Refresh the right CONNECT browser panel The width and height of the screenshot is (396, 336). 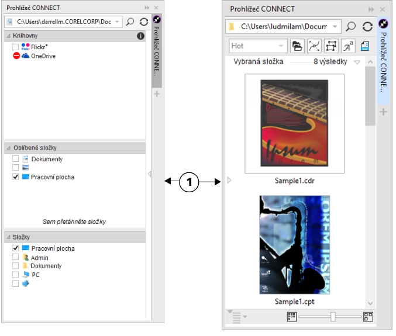[x=368, y=27]
